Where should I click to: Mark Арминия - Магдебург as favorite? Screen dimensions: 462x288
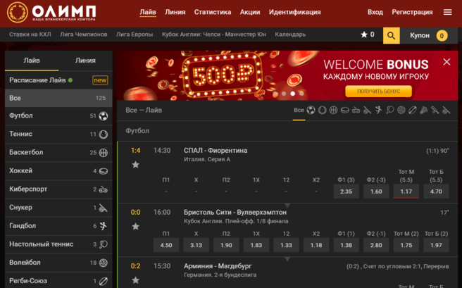click(135, 280)
